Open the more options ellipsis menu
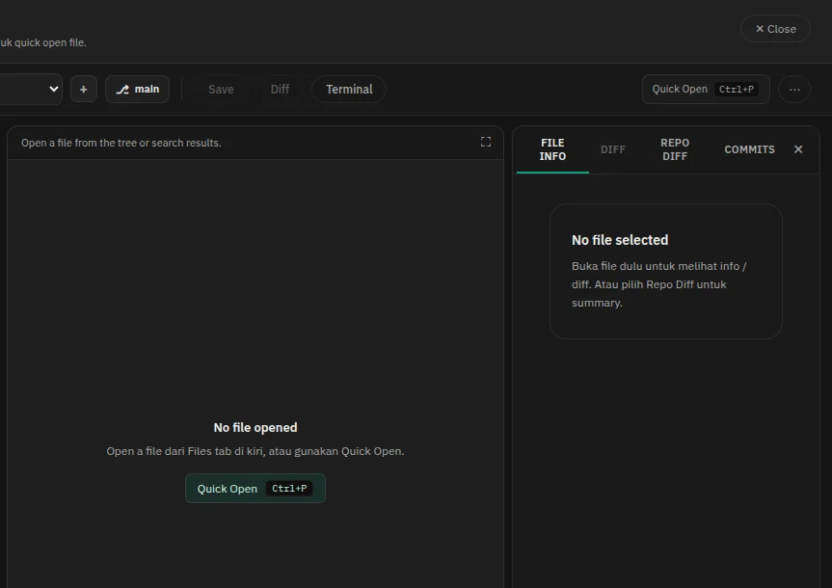The image size is (832, 588). [x=793, y=89]
